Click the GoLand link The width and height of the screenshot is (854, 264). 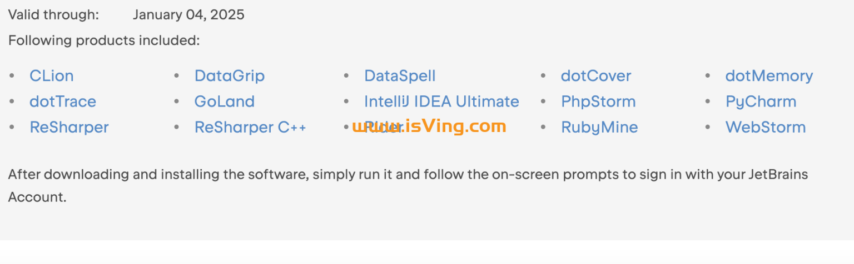point(224,101)
